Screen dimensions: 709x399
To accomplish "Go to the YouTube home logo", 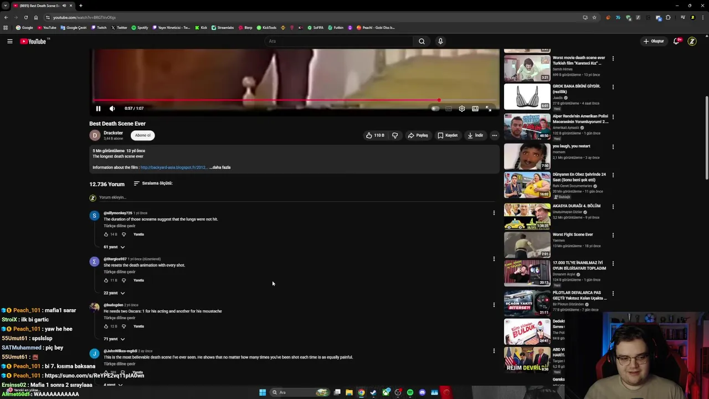I will [x=33, y=41].
